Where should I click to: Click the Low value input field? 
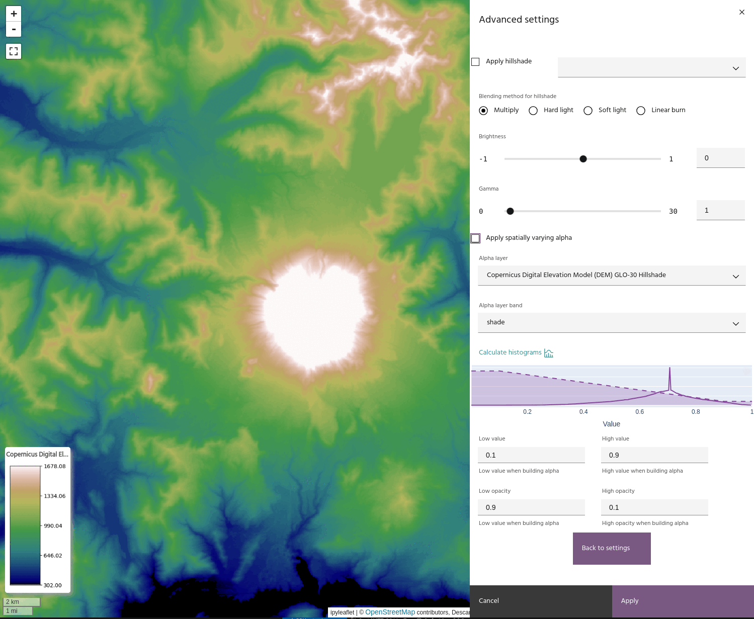pos(531,455)
